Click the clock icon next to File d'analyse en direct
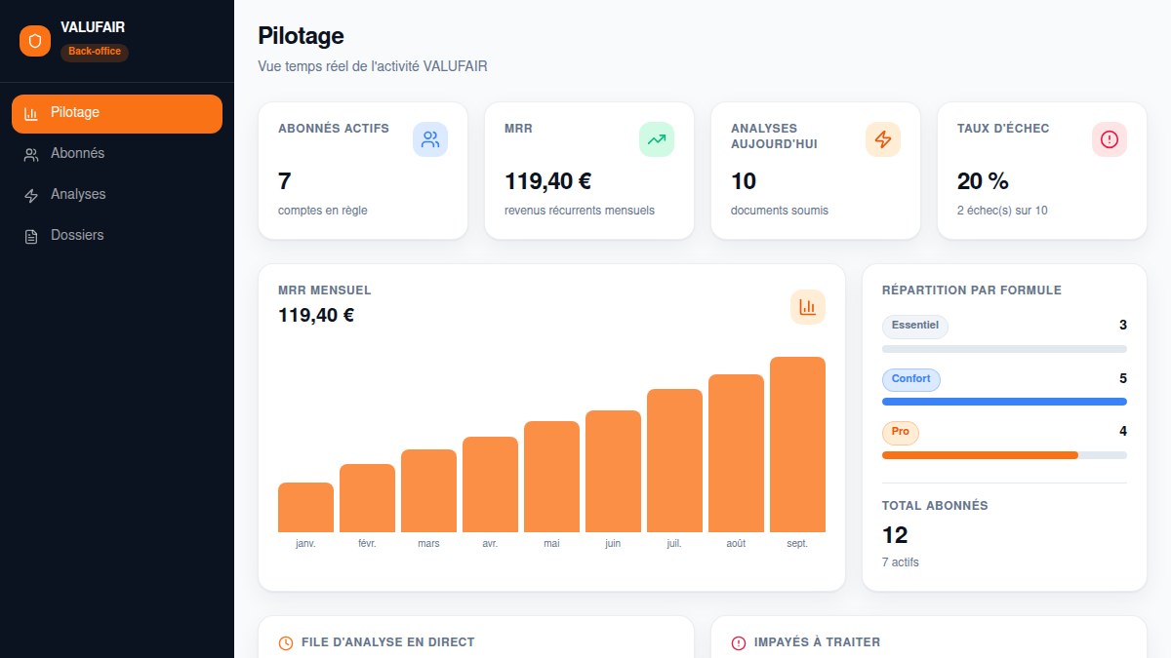 pos(286,643)
